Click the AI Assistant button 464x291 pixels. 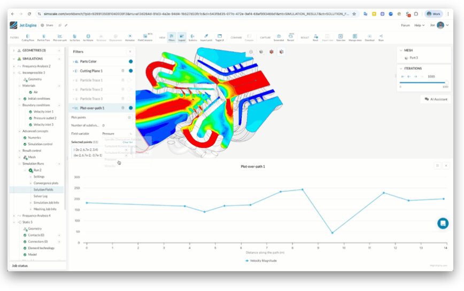click(x=435, y=99)
